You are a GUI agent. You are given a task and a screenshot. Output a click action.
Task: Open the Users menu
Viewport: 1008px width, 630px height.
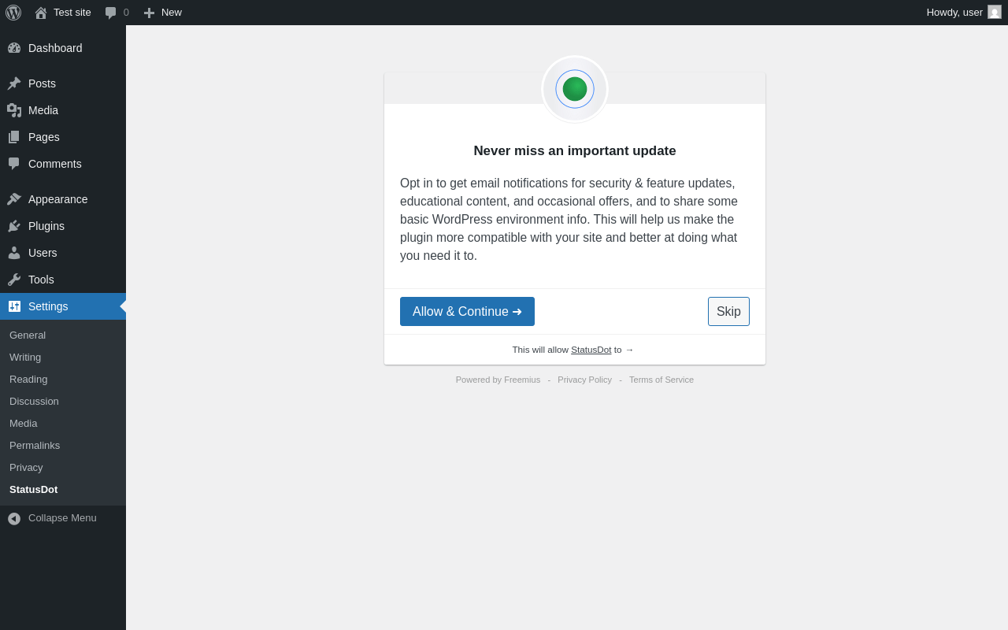click(43, 253)
